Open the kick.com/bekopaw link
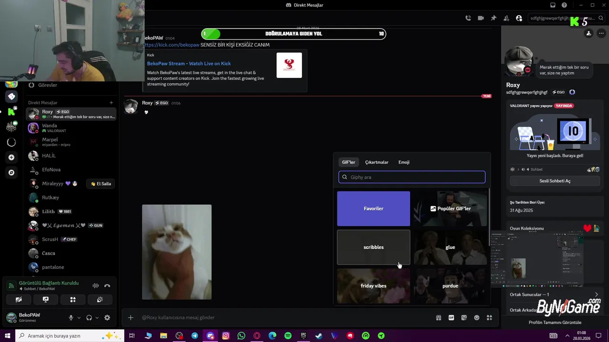609x342 pixels. [172, 45]
